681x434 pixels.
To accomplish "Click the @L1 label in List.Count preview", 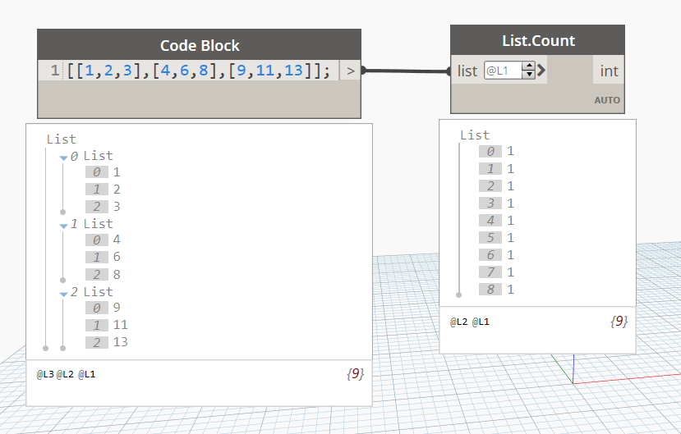I will click(x=481, y=322).
